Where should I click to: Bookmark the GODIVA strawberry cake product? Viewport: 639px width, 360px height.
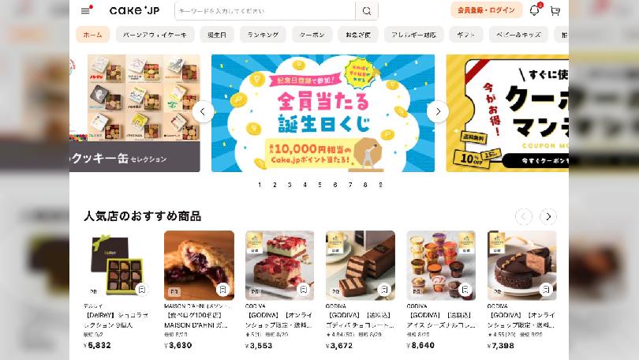303,290
